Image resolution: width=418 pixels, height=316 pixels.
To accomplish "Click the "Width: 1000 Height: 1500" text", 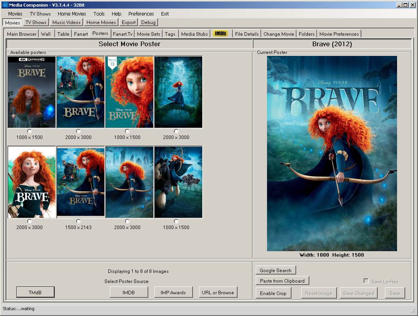I will click(x=331, y=255).
